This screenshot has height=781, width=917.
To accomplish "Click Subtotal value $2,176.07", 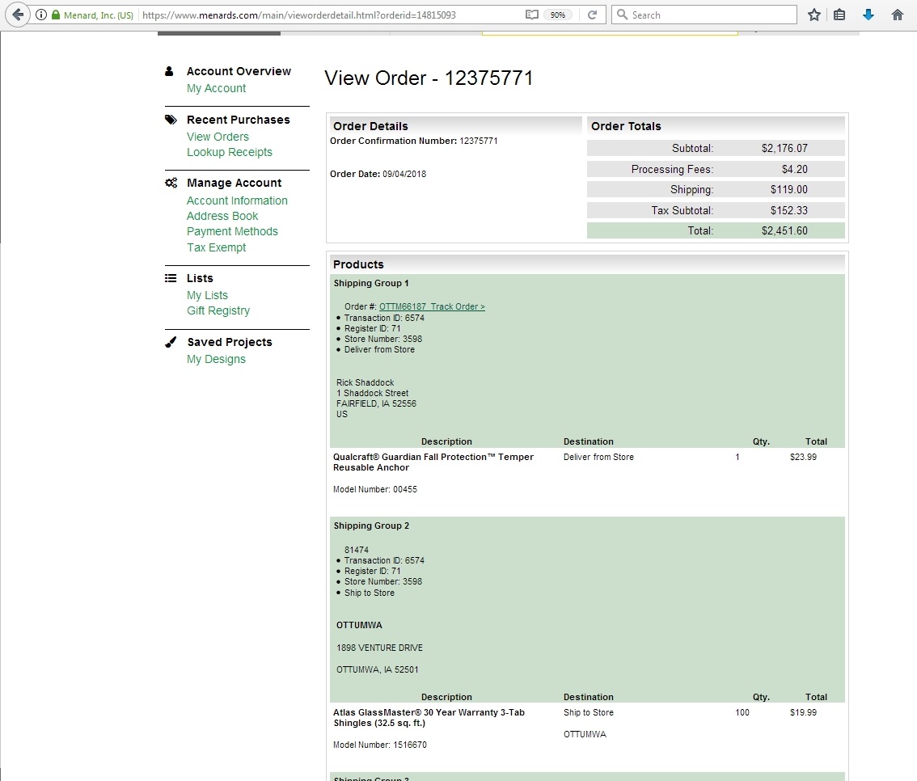I will coord(784,149).
